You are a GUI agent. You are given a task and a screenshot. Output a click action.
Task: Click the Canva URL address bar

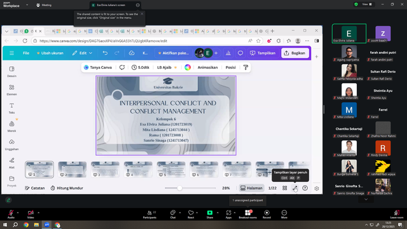(x=140, y=41)
